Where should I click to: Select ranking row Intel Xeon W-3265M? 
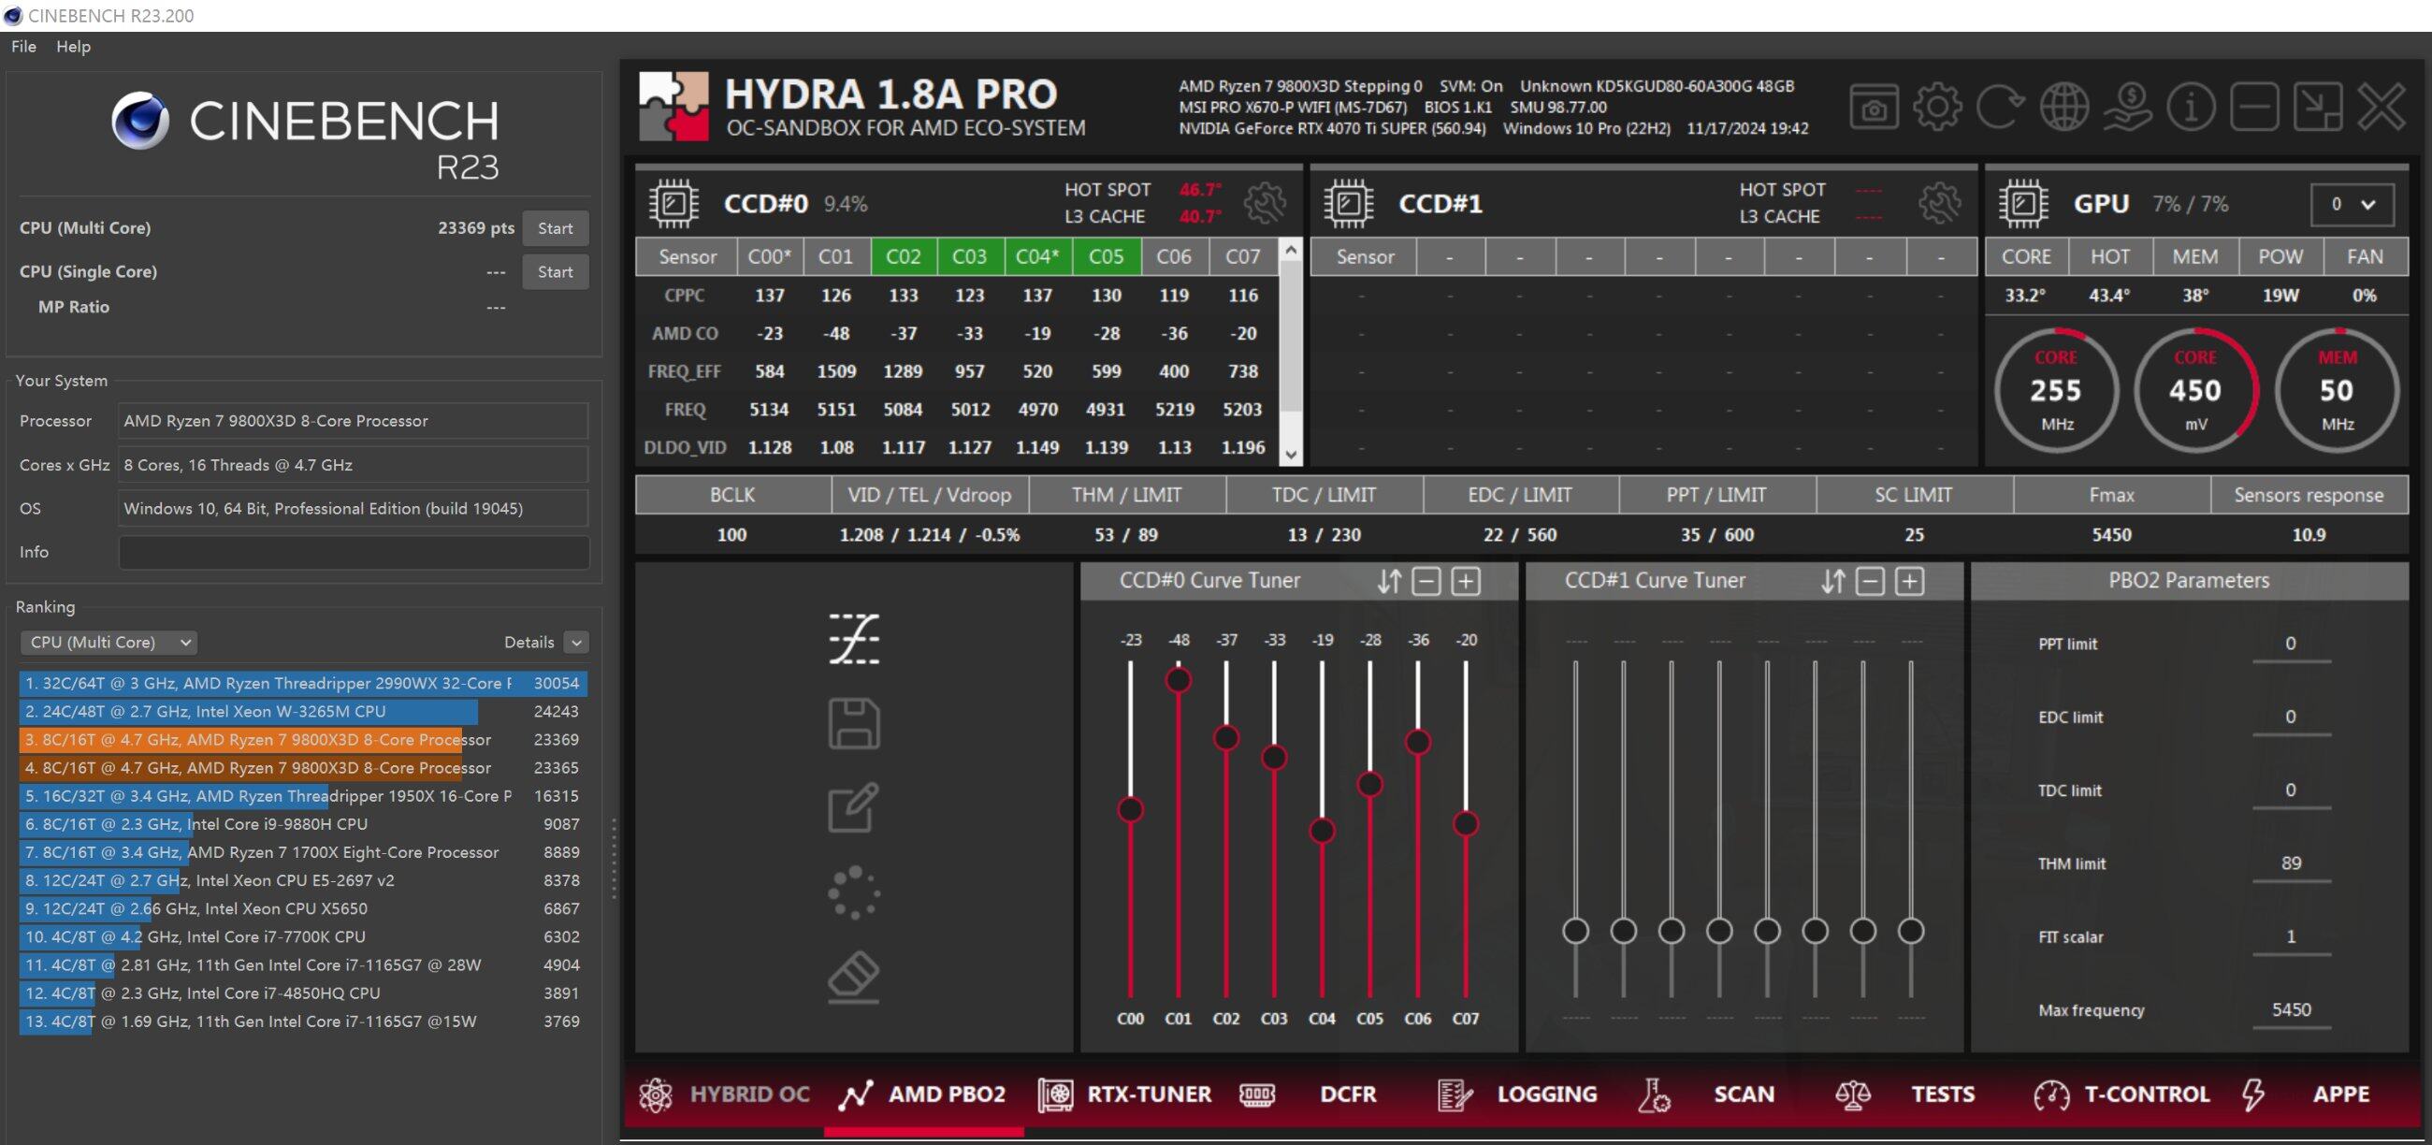[303, 711]
